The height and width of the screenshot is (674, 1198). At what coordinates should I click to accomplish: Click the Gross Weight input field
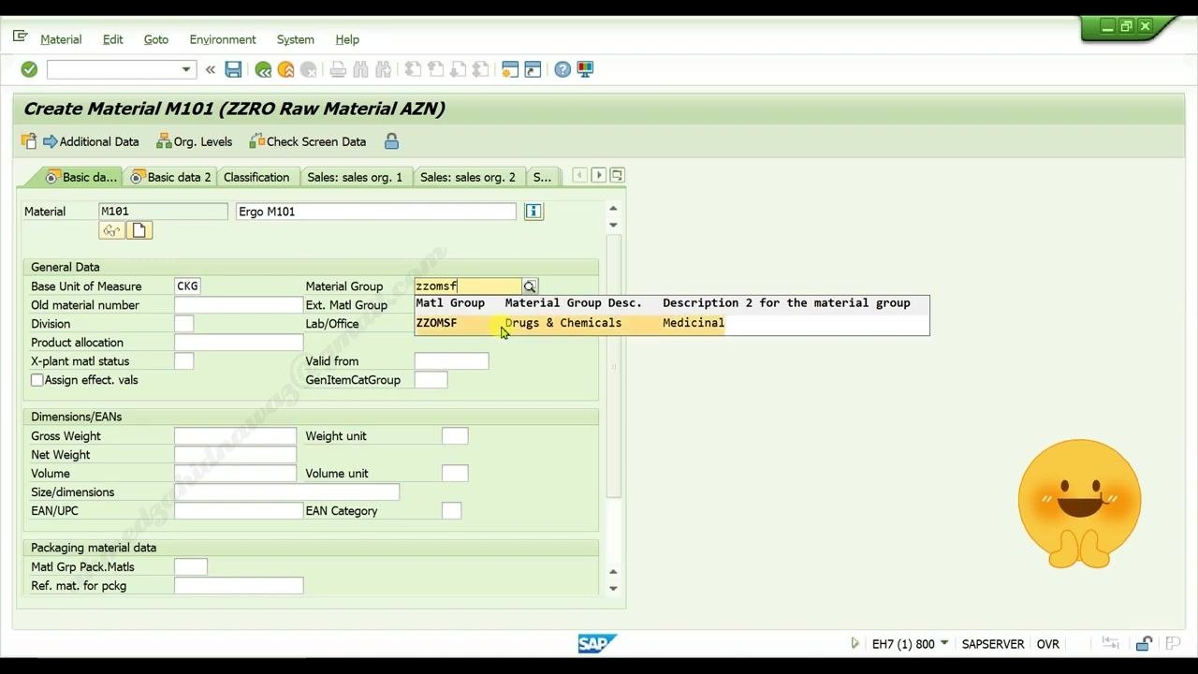[x=235, y=436]
